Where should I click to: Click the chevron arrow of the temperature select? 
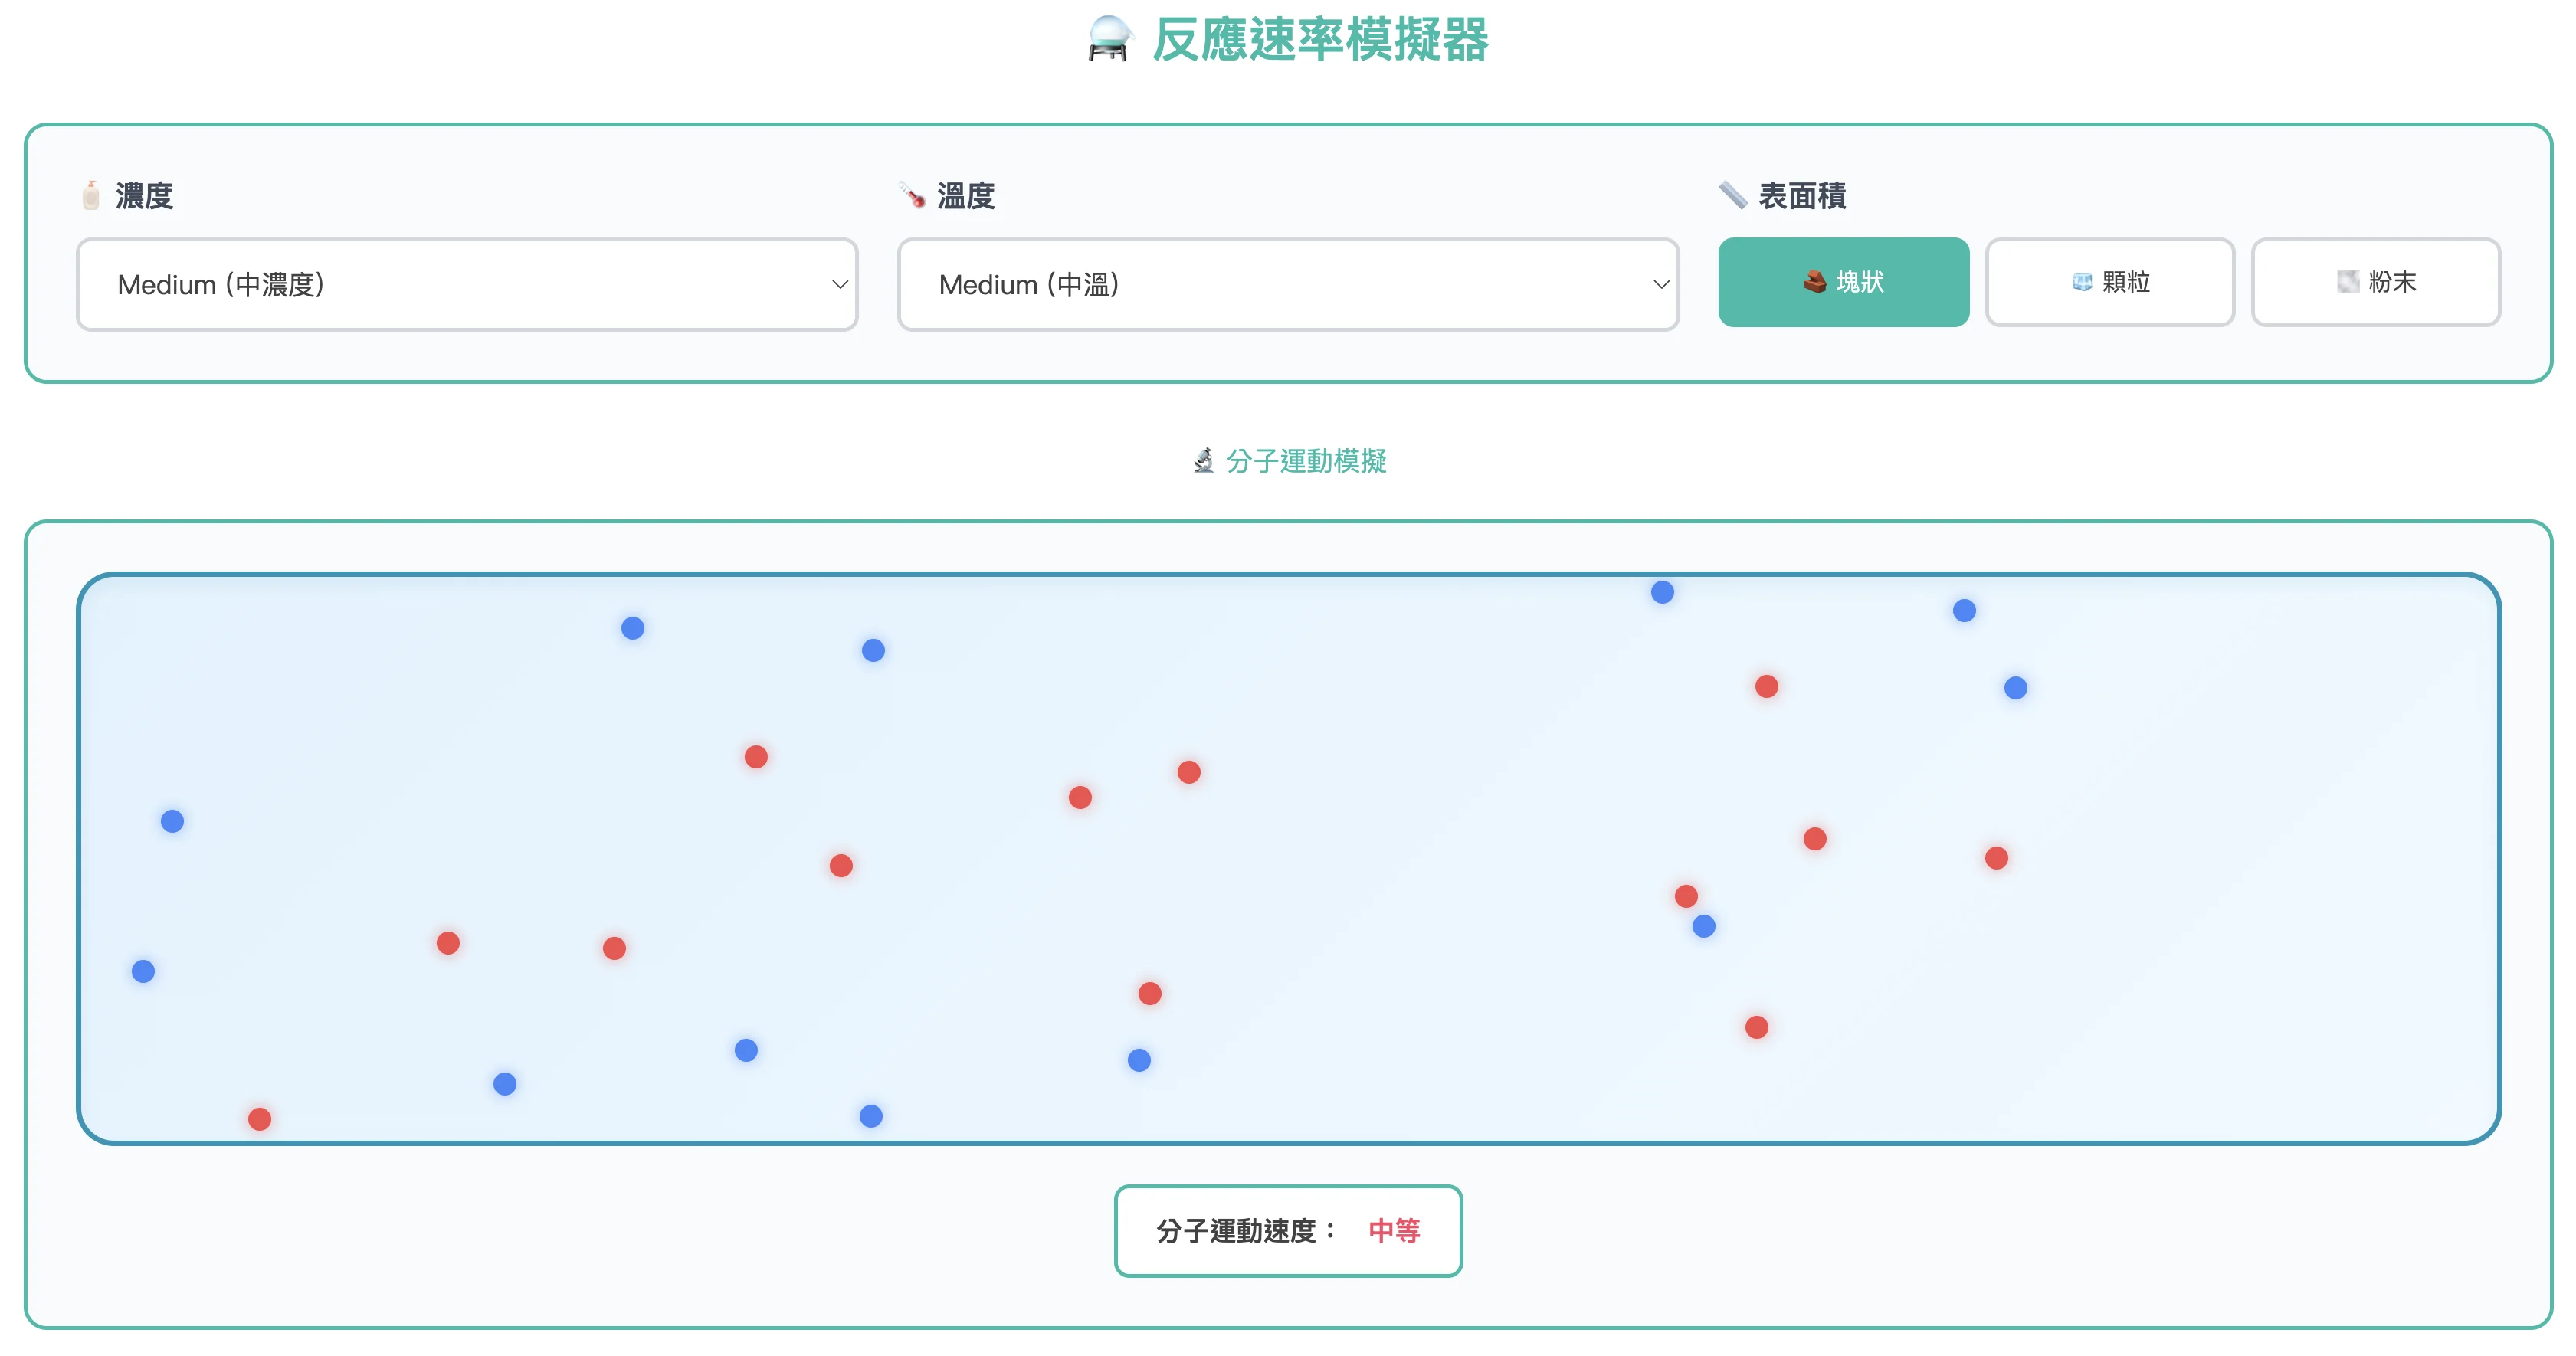pos(1660,285)
